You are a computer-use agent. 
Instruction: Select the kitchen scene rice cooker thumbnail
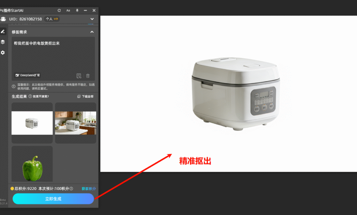(x=76, y=123)
